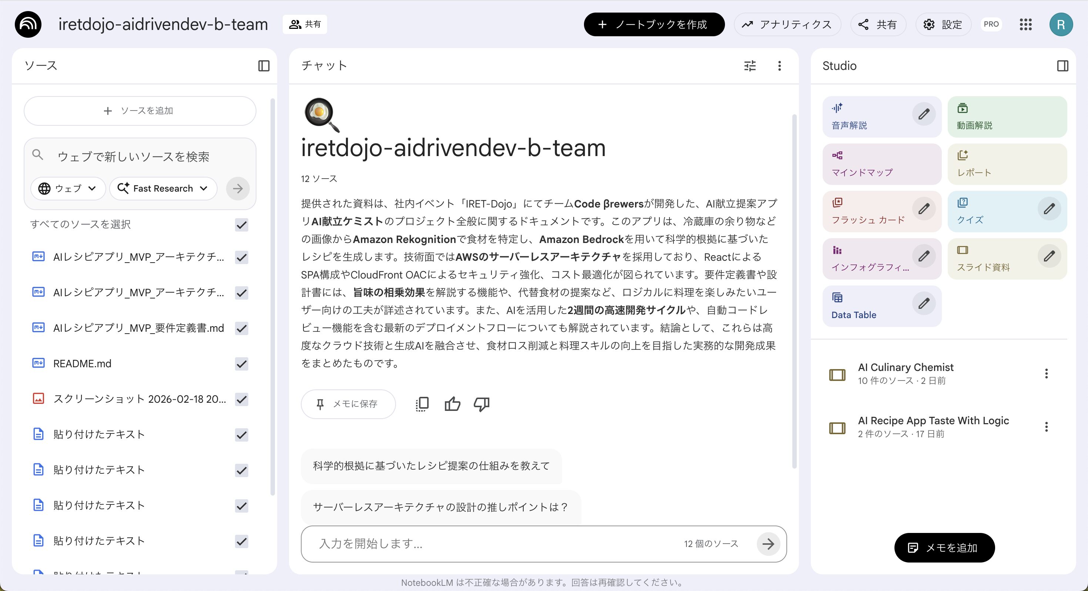Open the options menu for AI Culinary Chemist
This screenshot has width=1088, height=591.
[1046, 374]
